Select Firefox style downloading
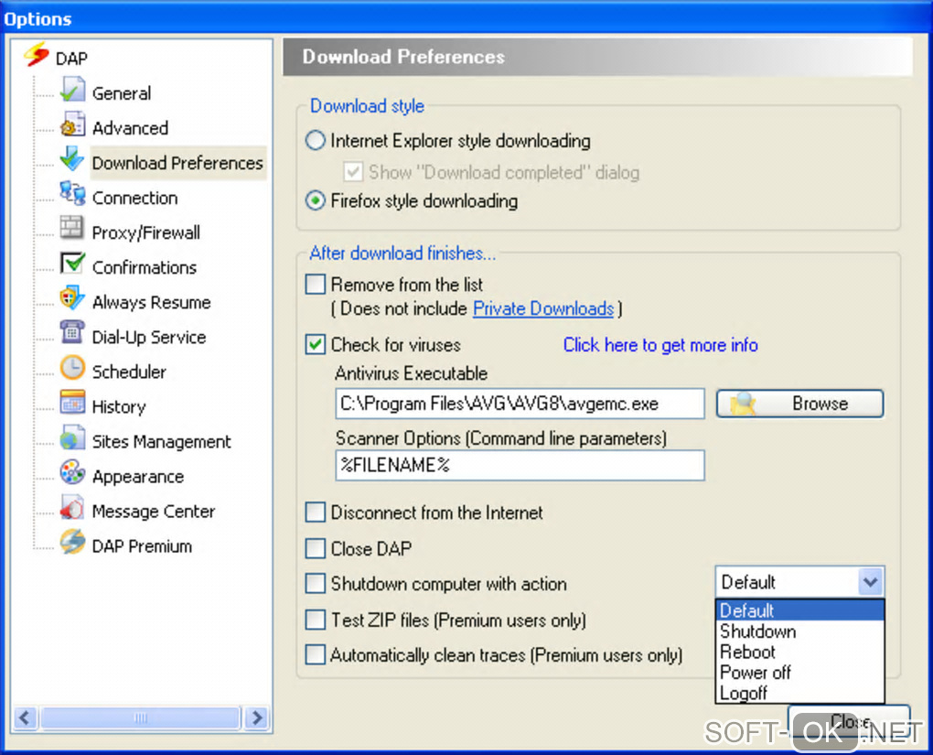The image size is (933, 755). [316, 200]
